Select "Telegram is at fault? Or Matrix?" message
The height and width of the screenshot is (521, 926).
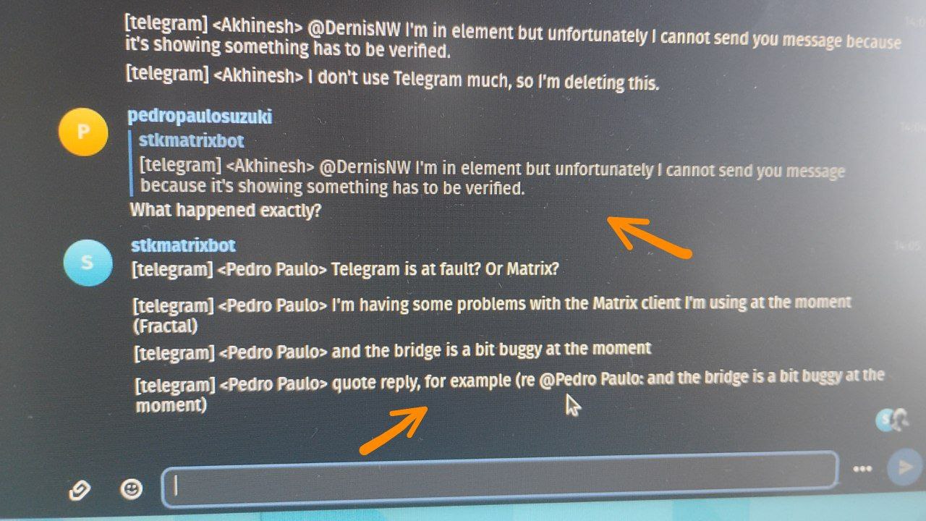point(346,269)
